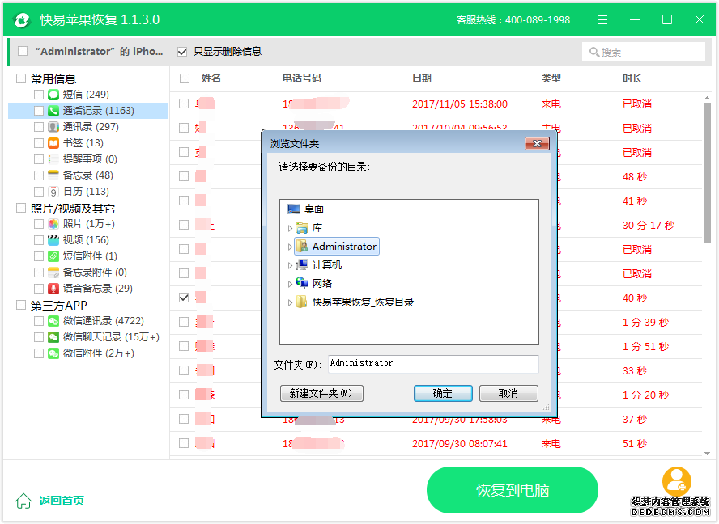Viewport: 719px width, 524px height.
Task: Click the SMS attachments (短信附件) icon
Action: (x=53, y=256)
